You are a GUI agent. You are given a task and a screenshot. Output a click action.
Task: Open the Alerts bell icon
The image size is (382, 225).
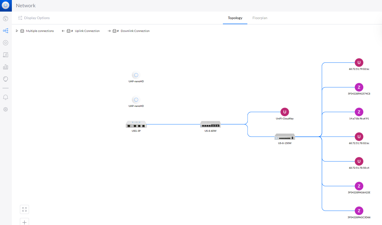[x=6, y=97]
